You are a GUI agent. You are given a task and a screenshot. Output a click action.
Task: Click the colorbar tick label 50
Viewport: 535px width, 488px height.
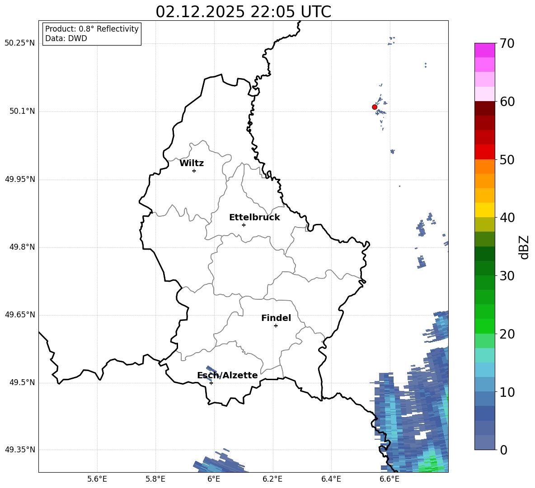click(x=507, y=159)
